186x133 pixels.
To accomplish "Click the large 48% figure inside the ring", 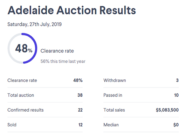I will [x=24, y=48].
